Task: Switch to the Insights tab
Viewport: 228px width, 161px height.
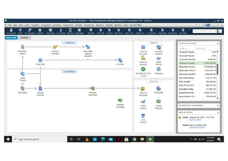Action: (24, 38)
